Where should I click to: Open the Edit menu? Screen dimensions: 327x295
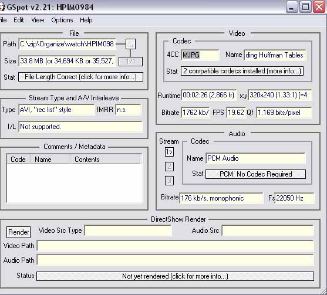tap(19, 20)
